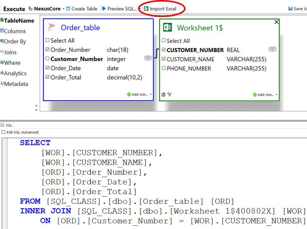Check Select All in Order_table
Viewport: 307px width, 229px height.
click(x=48, y=40)
